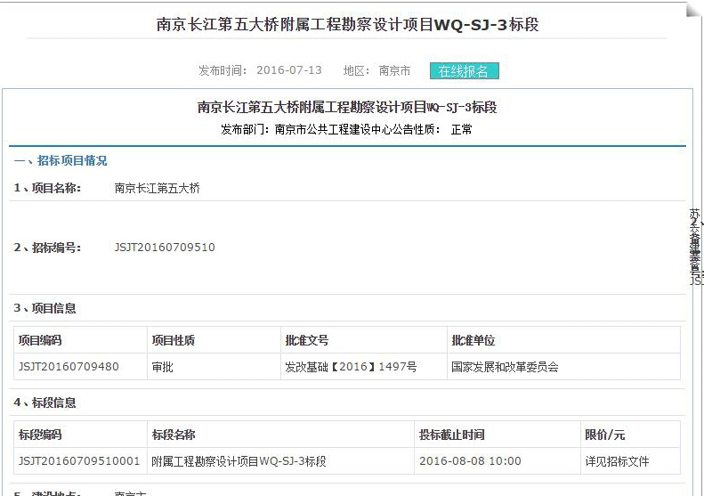
Task: Click the region value 南京市 in header
Action: (x=394, y=70)
